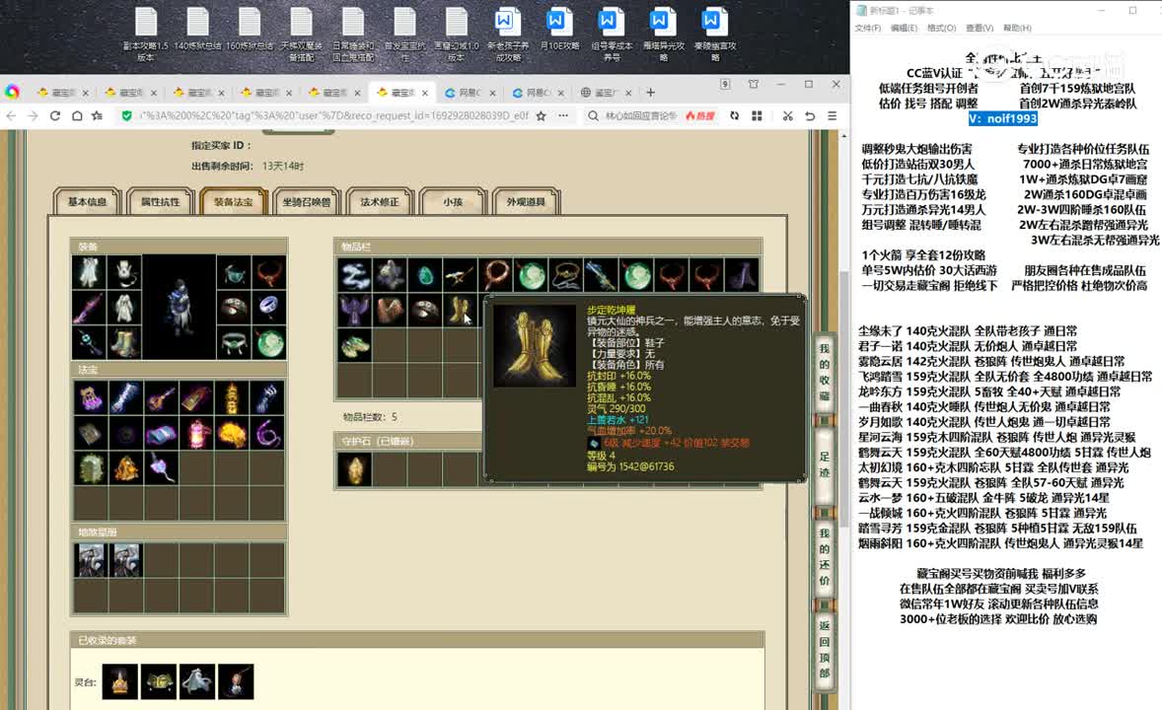Select pink lantern in 法宝 panel
Viewport: 1162px width, 710px height.
pos(196,434)
